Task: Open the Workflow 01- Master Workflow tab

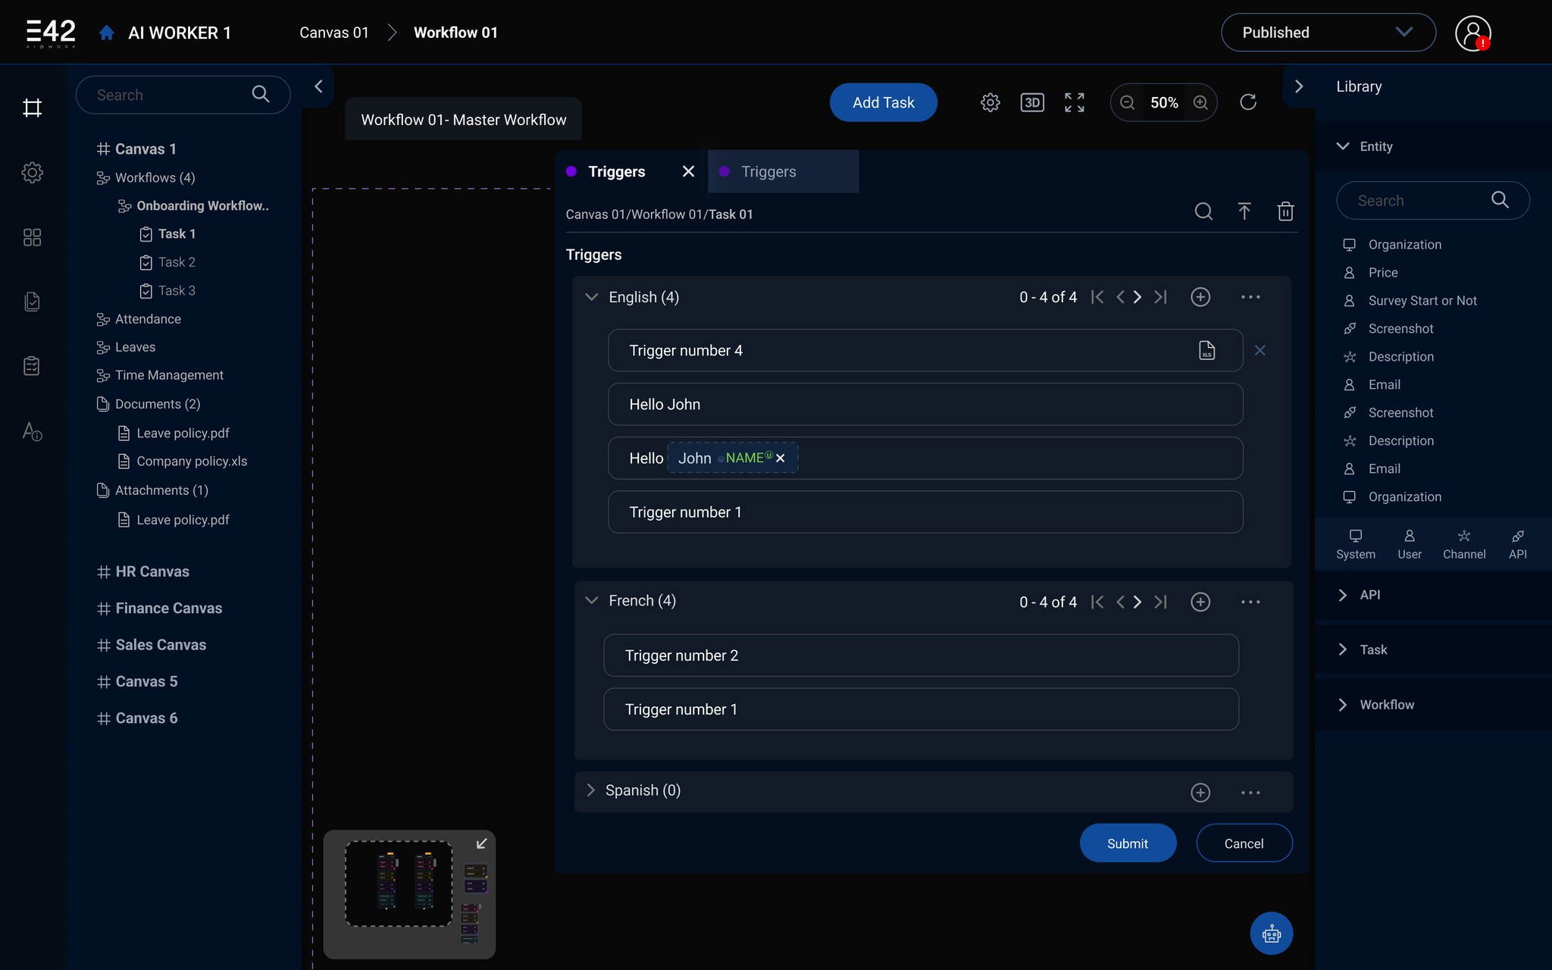Action: [463, 120]
